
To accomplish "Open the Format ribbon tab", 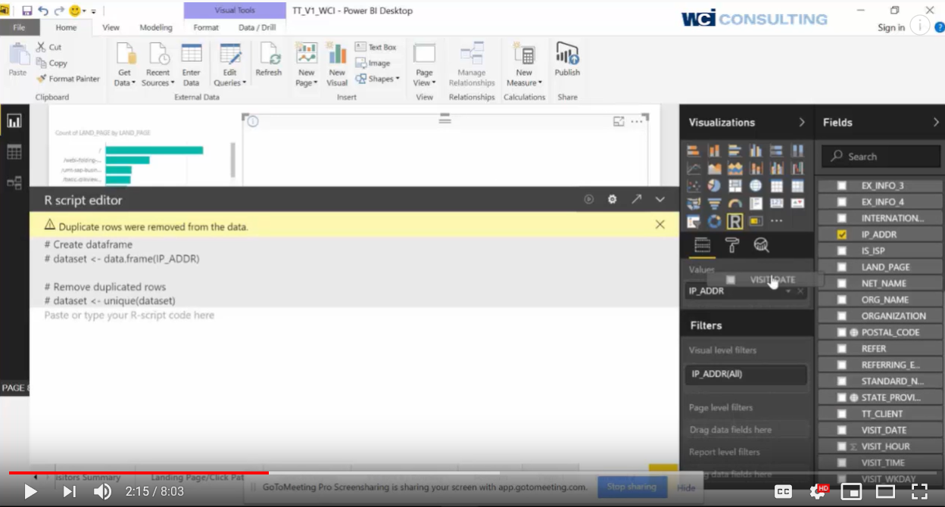I will click(x=206, y=27).
